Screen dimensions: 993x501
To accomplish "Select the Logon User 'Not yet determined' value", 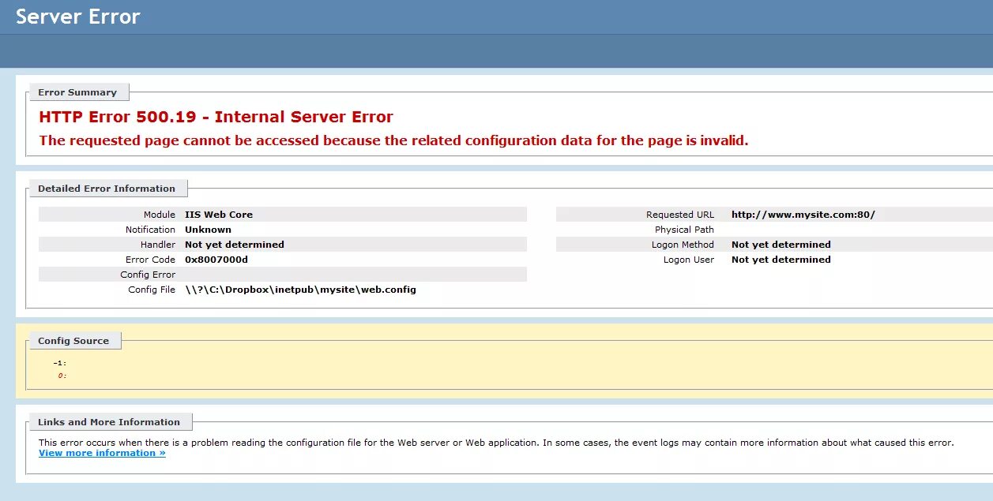I will point(781,260).
